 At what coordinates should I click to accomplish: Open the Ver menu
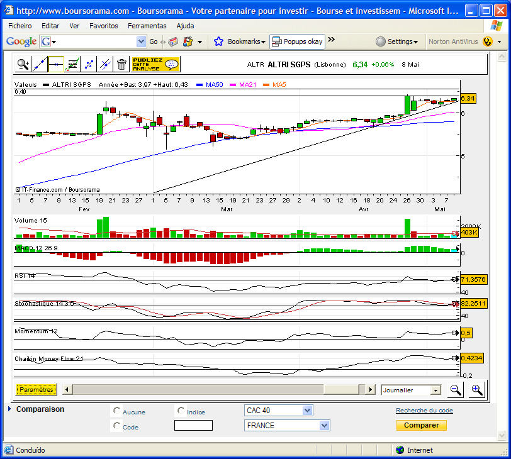[x=74, y=26]
